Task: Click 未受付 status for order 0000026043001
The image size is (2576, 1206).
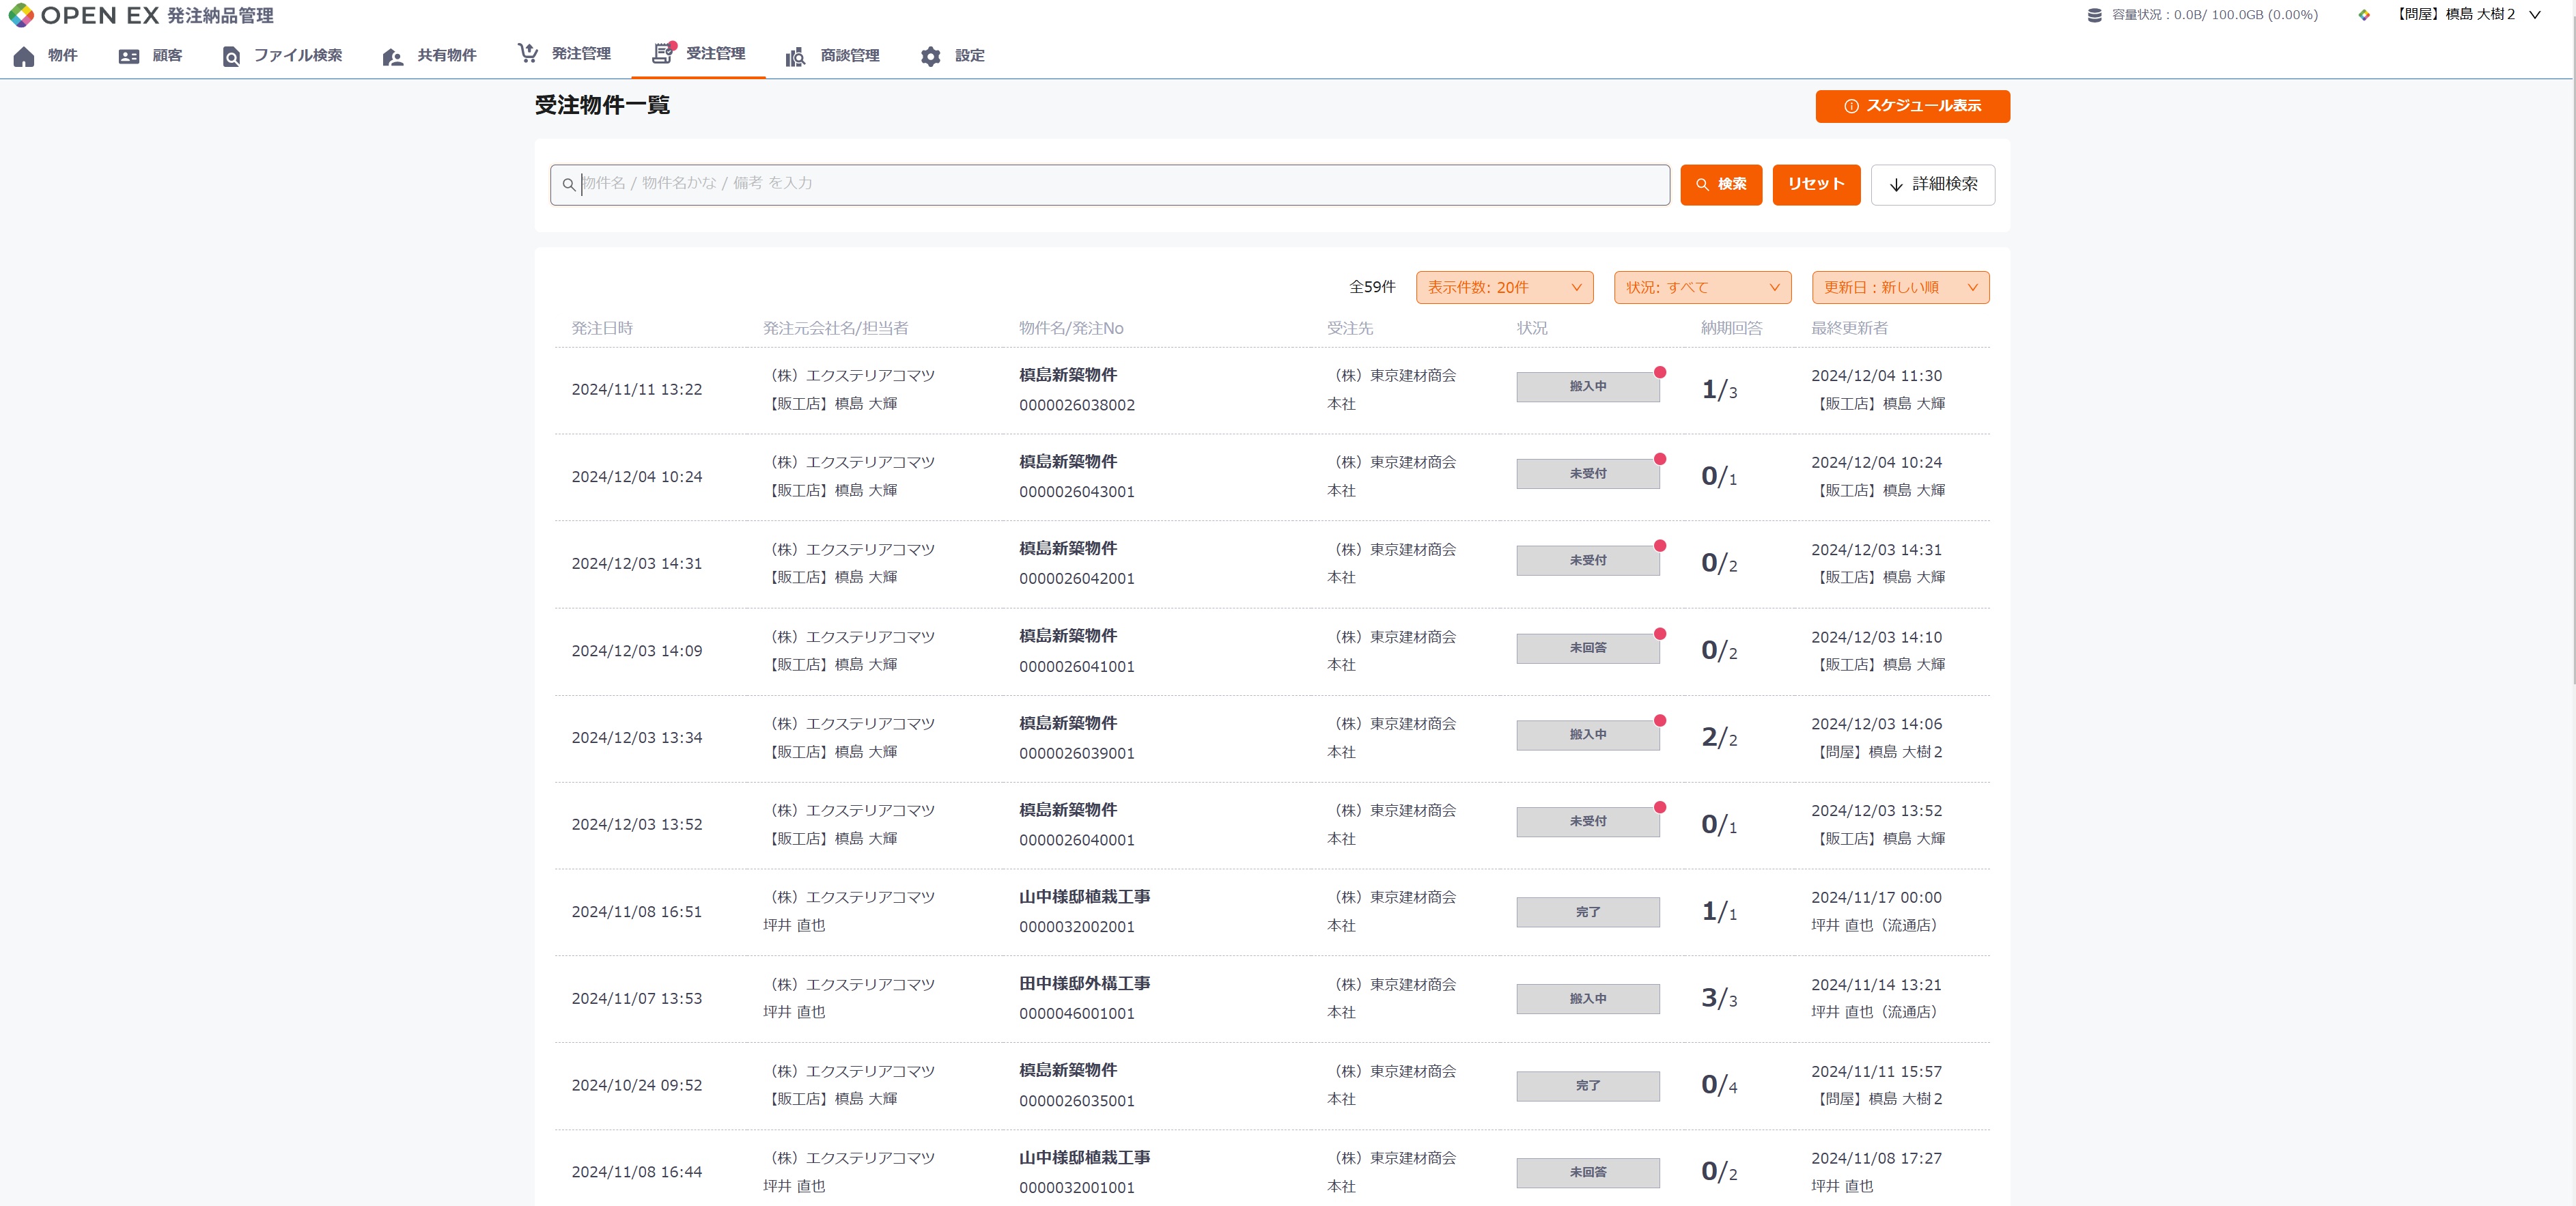Action: pyautogui.click(x=1588, y=474)
